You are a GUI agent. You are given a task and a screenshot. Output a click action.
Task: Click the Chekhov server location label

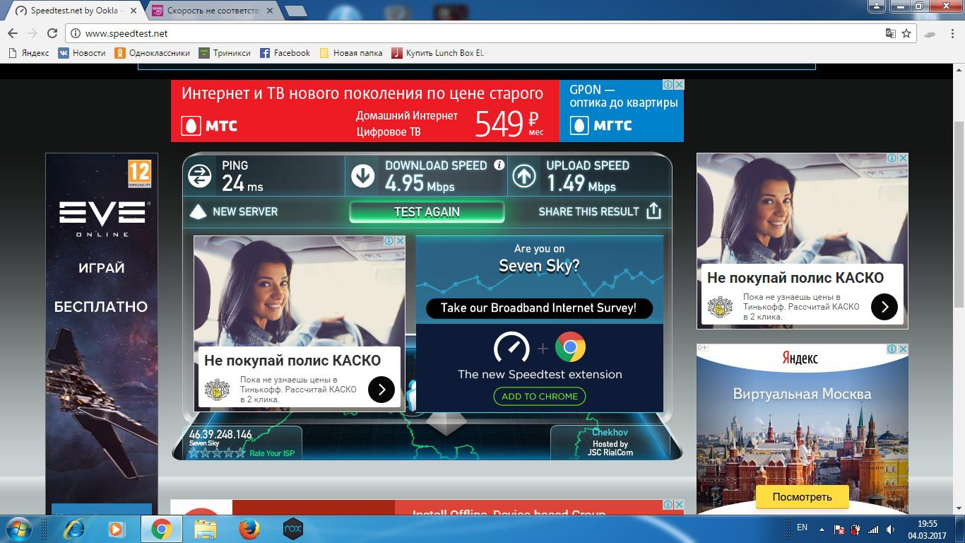[610, 432]
